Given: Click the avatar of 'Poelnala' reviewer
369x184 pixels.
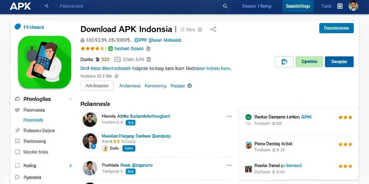Looking at the screenshot, I should (x=90, y=168).
